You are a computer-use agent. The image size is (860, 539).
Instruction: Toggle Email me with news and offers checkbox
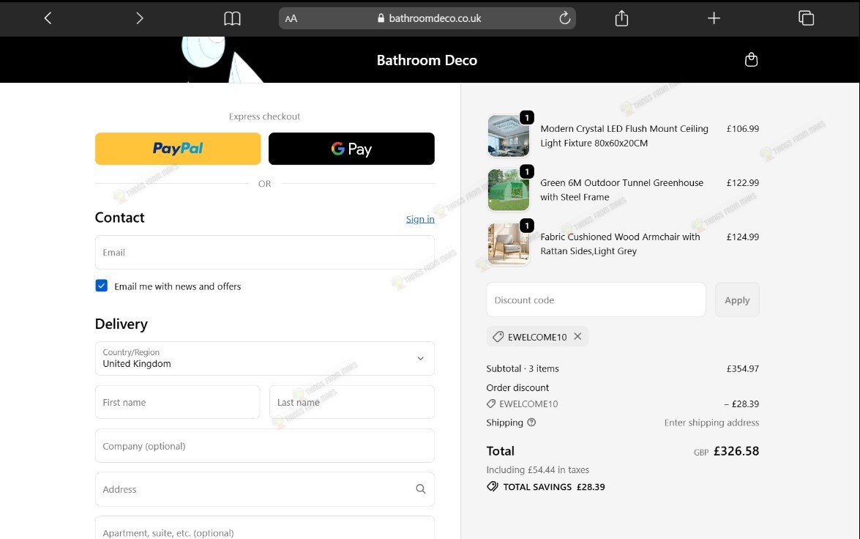tap(102, 286)
